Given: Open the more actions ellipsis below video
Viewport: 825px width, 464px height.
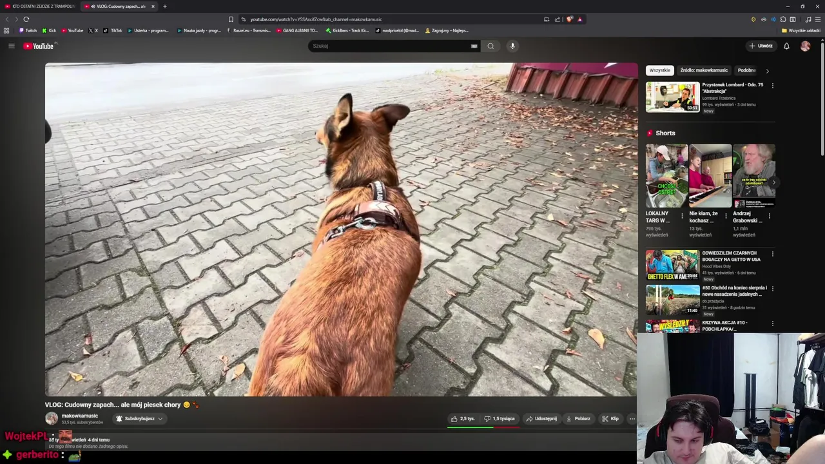Looking at the screenshot, I should (632, 419).
